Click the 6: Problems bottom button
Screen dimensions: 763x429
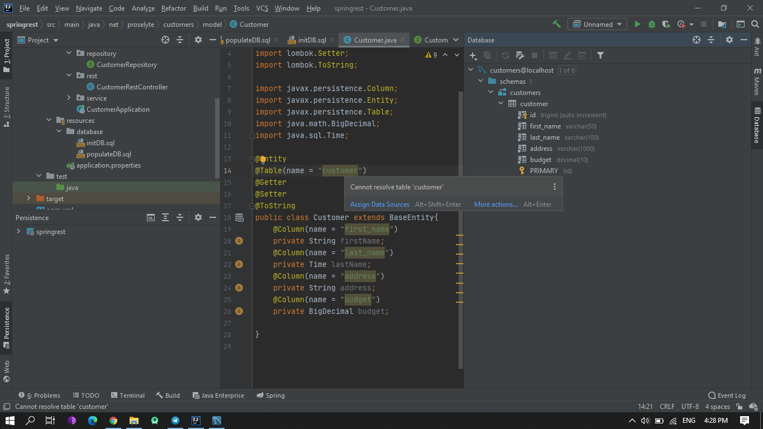pos(39,395)
